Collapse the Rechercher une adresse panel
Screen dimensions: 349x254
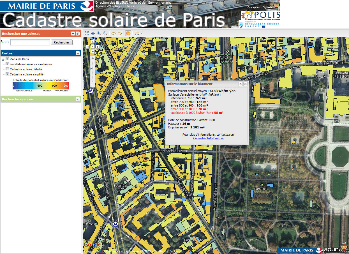click(x=73, y=33)
